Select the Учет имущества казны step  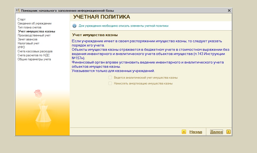point(37,31)
